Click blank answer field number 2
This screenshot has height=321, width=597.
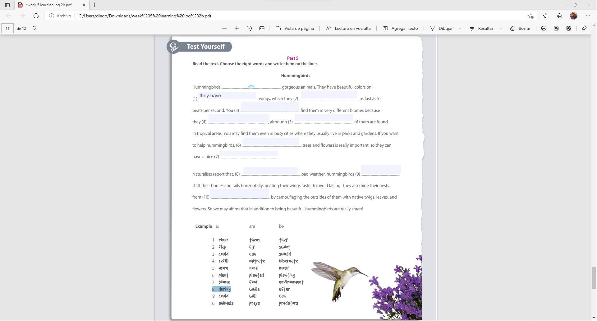click(x=329, y=95)
